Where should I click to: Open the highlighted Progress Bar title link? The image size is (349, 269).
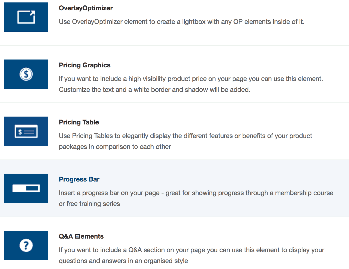click(79, 179)
